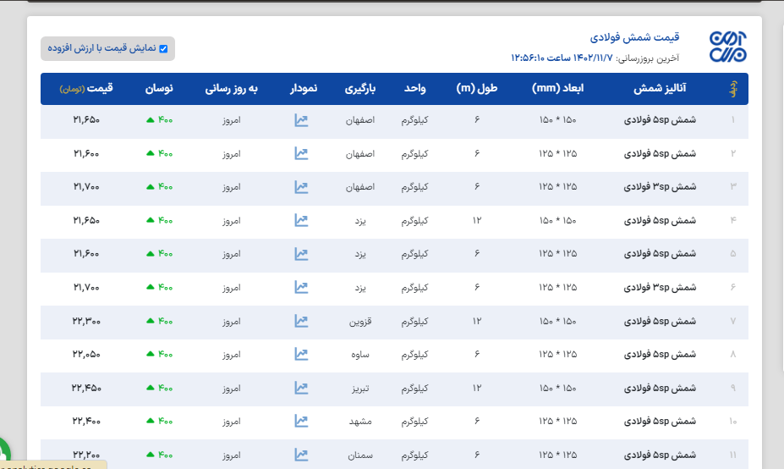Open chart icon for the Qazvin billet row
The image size is (784, 469).
[301, 321]
